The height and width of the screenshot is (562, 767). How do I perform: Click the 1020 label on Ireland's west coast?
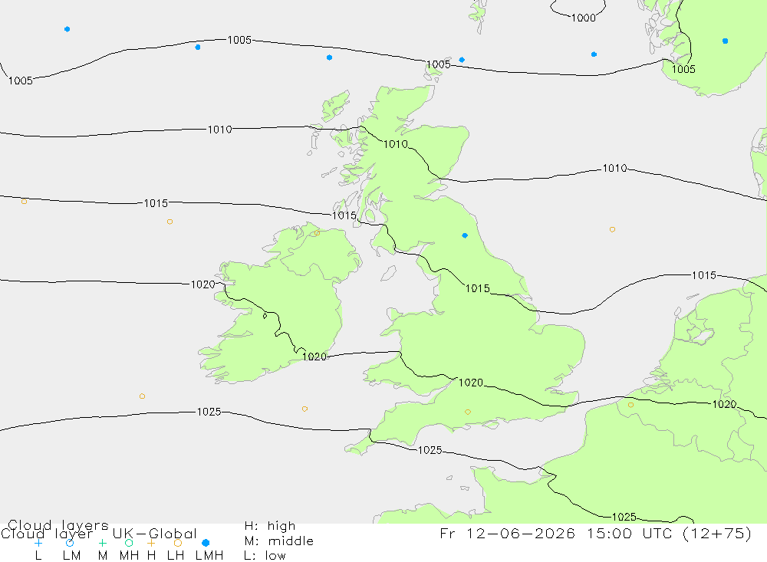tap(203, 284)
